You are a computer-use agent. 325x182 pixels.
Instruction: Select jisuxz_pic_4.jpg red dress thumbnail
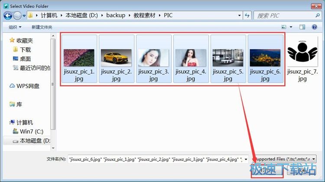click(x=191, y=59)
